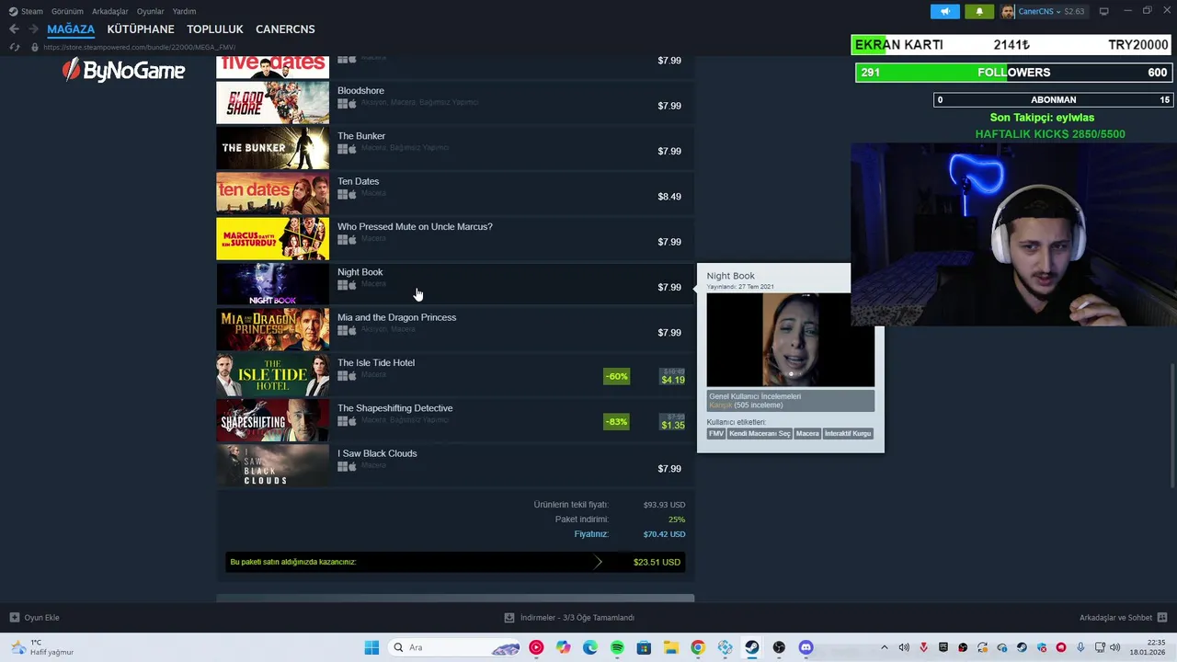The width and height of the screenshot is (1177, 662).
Task: Open Google Chrome from the taskbar
Action: (x=698, y=647)
